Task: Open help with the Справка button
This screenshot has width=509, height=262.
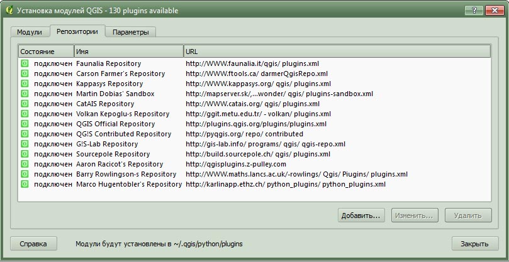Action: (x=33, y=244)
